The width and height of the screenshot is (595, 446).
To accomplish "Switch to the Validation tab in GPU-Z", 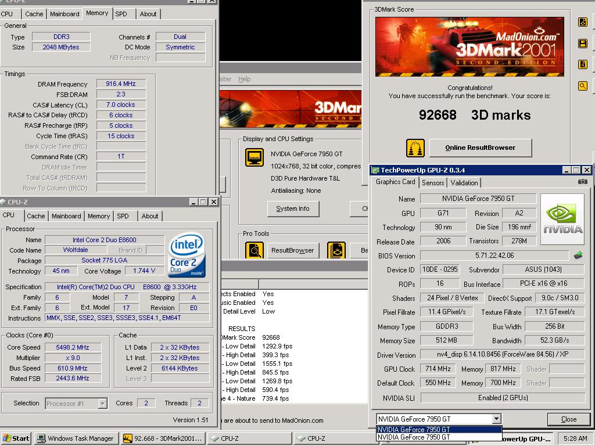I will [464, 183].
